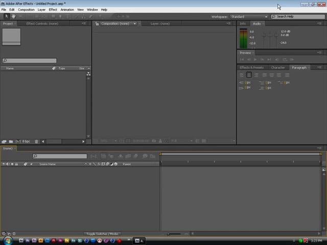Open the timeline panel options menu
Screen dimensions: 327x245
pos(319,148)
